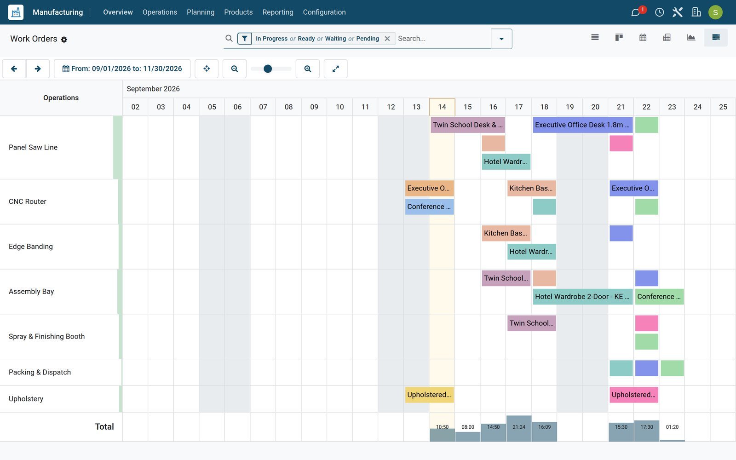Open pink Upholstered pill on day 21
The height and width of the screenshot is (460, 736).
(x=634, y=395)
